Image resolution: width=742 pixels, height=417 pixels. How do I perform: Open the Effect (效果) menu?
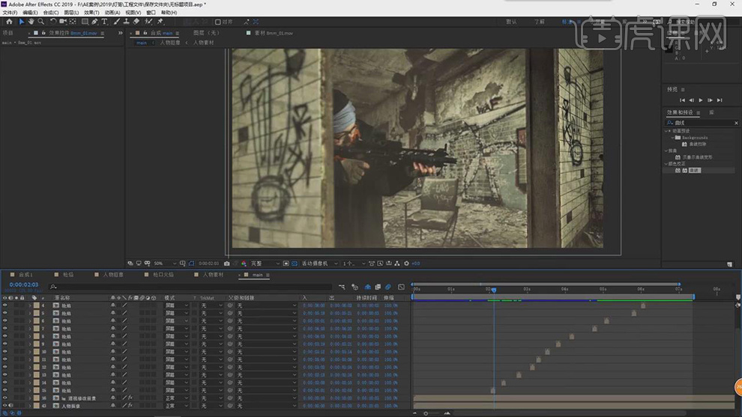(x=91, y=13)
